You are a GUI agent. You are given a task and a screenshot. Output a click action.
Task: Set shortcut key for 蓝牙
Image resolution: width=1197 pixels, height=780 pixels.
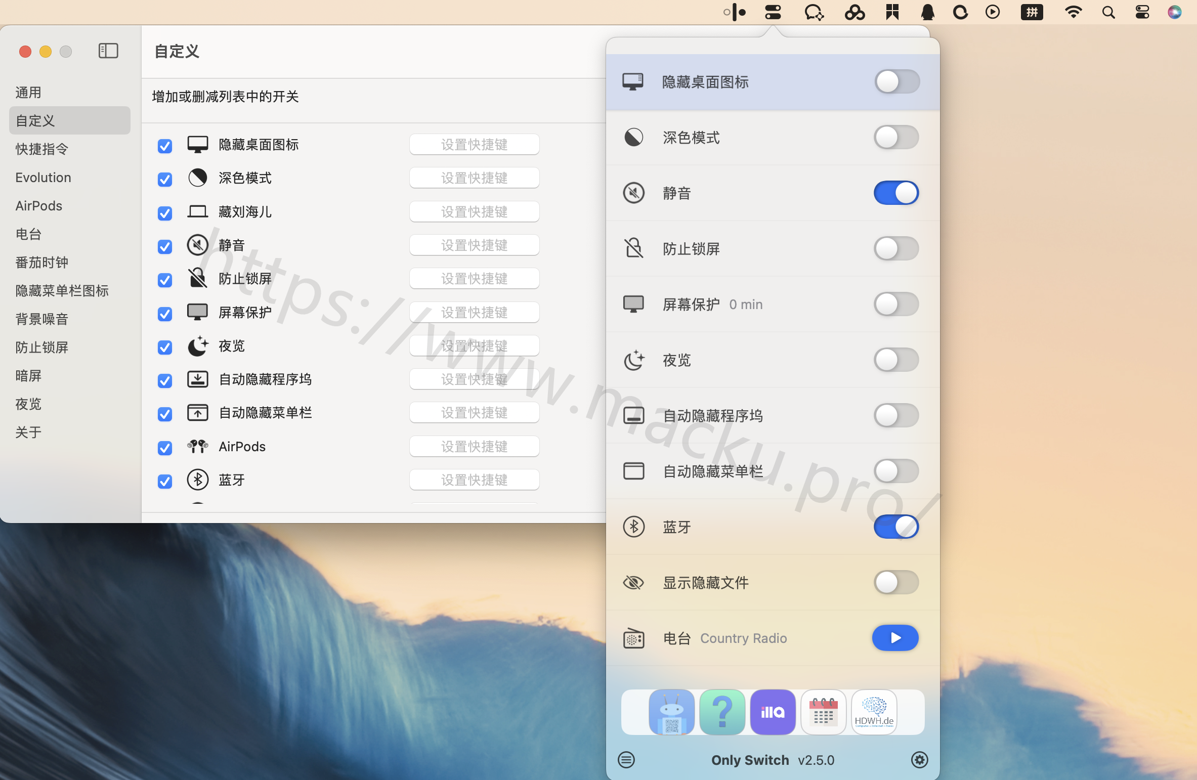coord(474,480)
